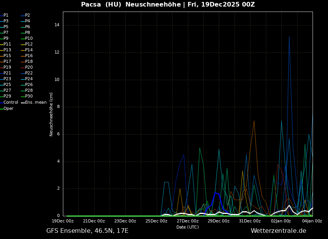
Task: Click the Control run legend entry
Action: (10, 103)
